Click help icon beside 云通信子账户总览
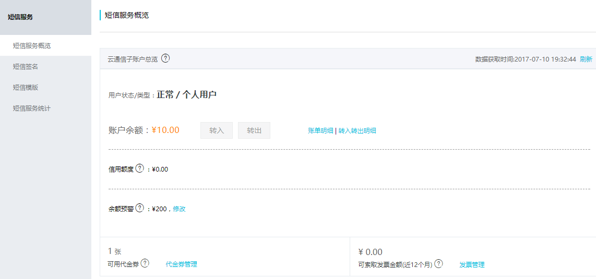This screenshot has height=279, width=596. (x=165, y=58)
